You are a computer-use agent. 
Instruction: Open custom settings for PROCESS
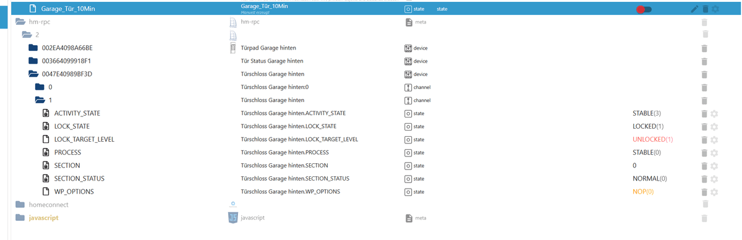tap(714, 152)
